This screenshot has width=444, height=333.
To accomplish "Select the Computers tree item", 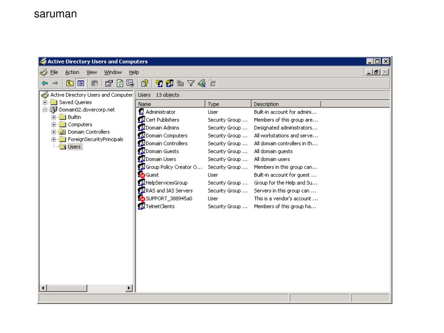I will pos(80,124).
